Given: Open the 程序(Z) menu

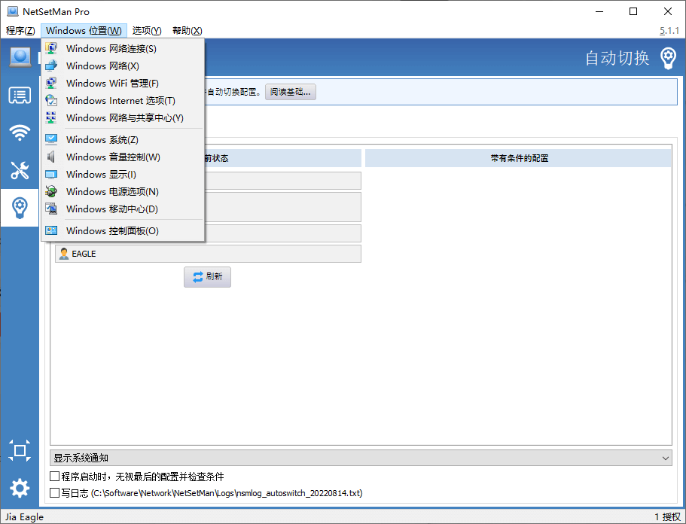Looking at the screenshot, I should (x=20, y=31).
